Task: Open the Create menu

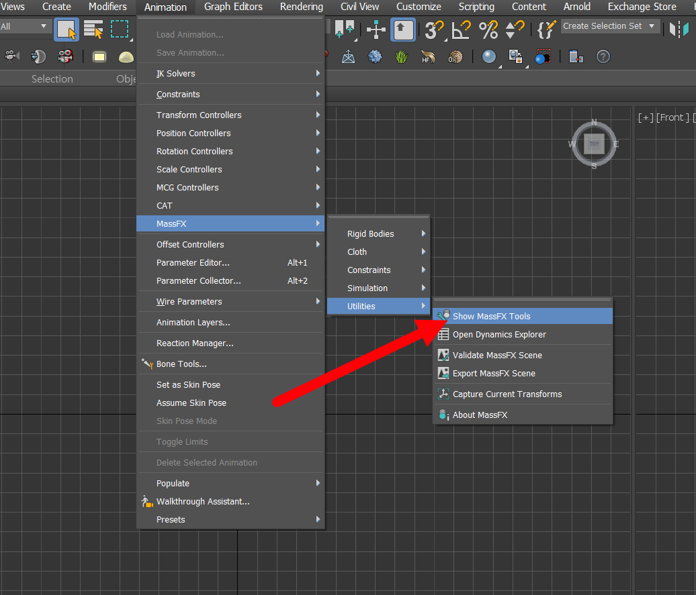Action: click(56, 7)
